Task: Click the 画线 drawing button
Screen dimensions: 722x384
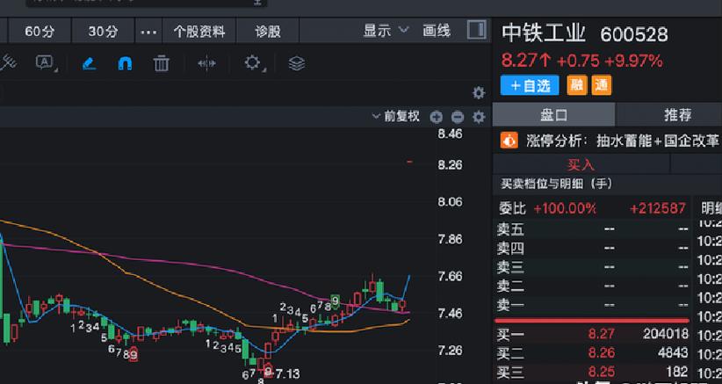Action: pyautogui.click(x=437, y=31)
